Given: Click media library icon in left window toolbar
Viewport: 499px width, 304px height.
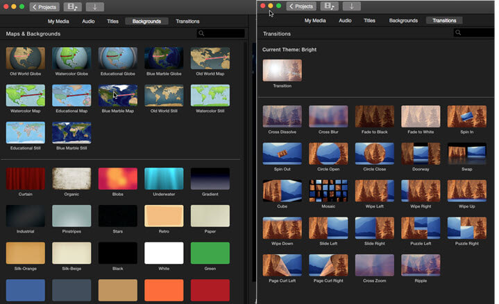Looking at the screenshot, I should click(x=72, y=6).
